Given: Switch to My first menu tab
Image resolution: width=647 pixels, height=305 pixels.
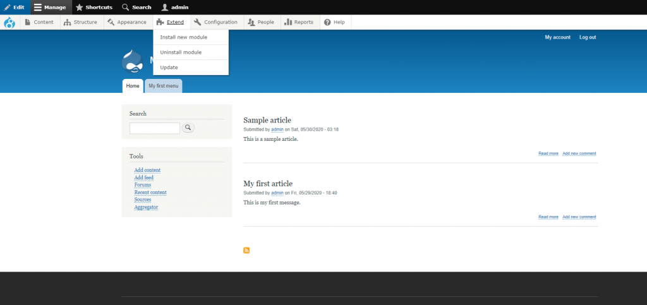Looking at the screenshot, I should tap(164, 86).
